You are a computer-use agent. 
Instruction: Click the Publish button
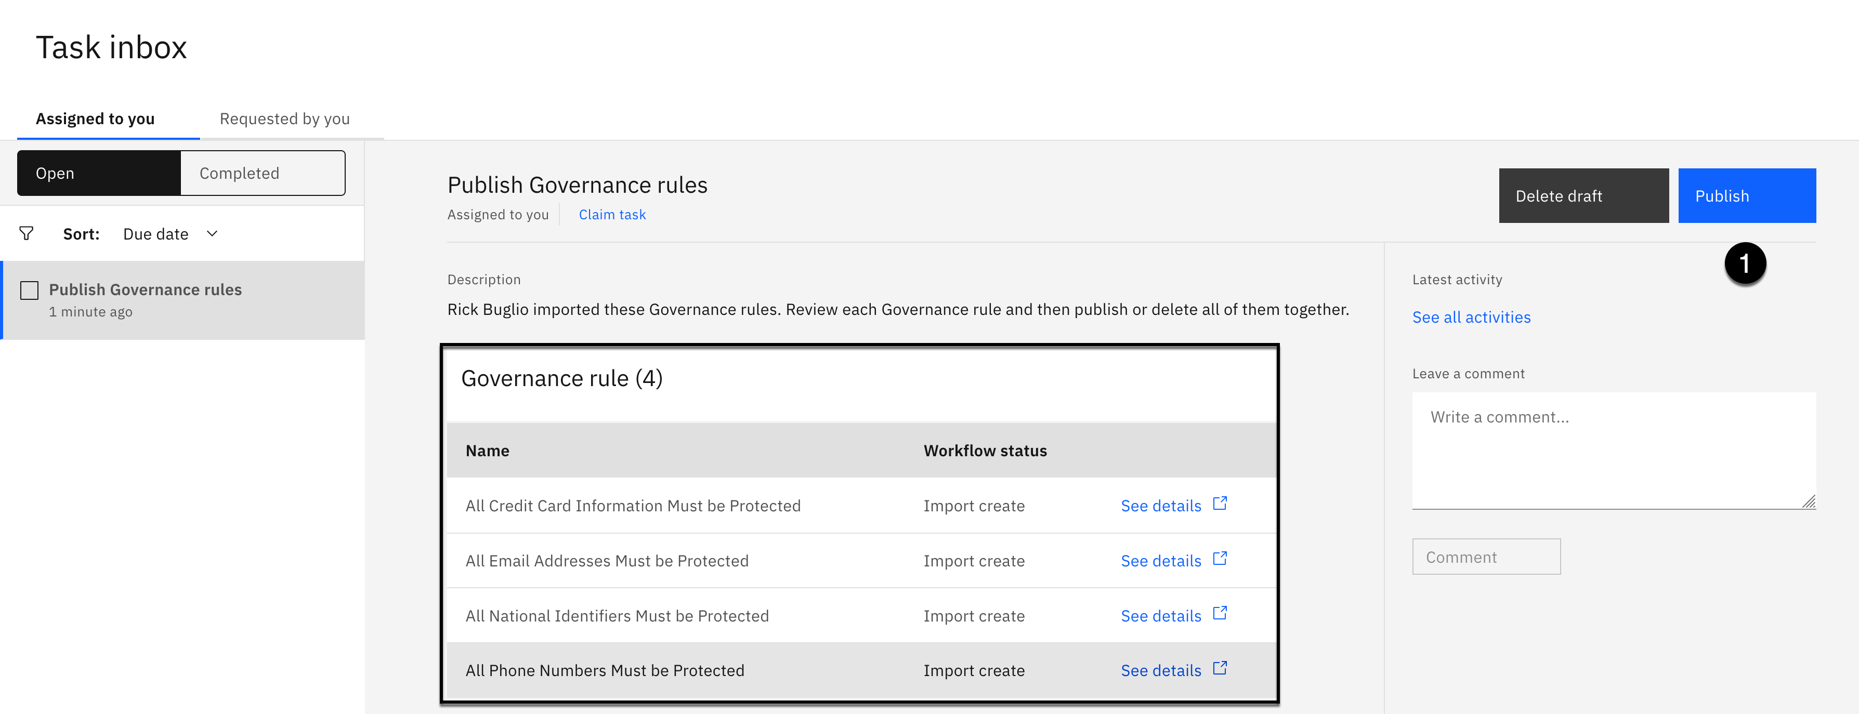[x=1746, y=196]
